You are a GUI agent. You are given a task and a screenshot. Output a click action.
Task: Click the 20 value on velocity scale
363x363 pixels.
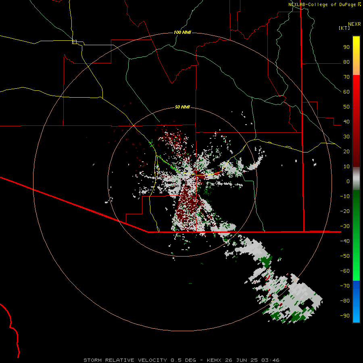(346, 152)
